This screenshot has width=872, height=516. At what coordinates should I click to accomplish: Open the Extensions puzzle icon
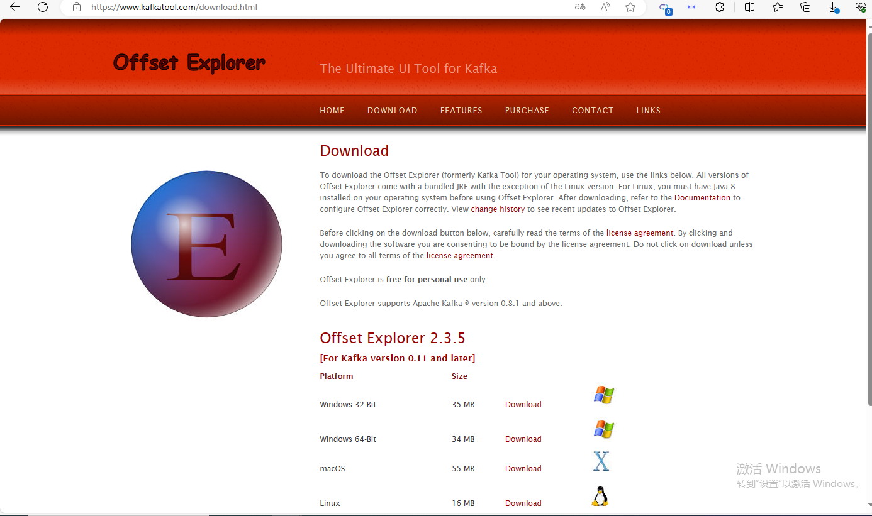(x=719, y=7)
